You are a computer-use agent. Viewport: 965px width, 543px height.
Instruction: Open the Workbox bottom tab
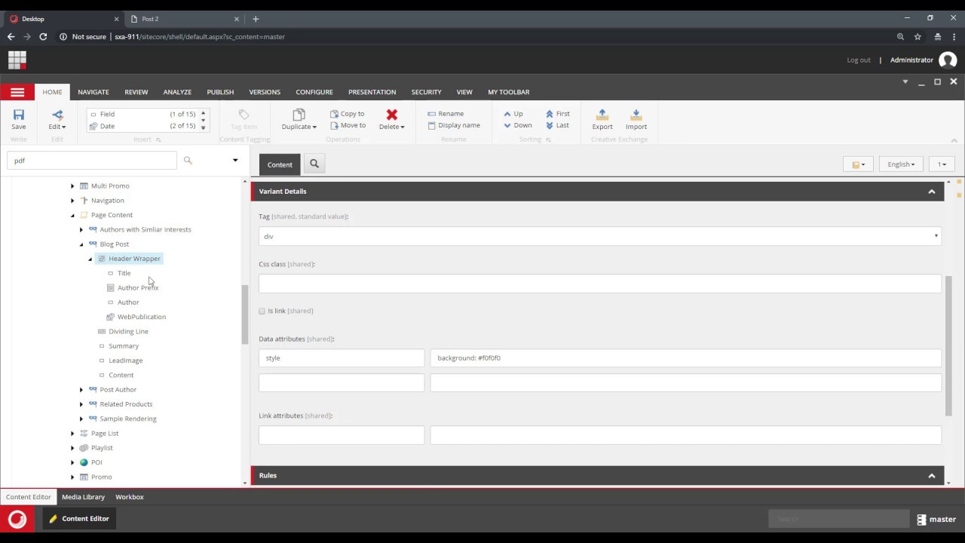click(130, 497)
